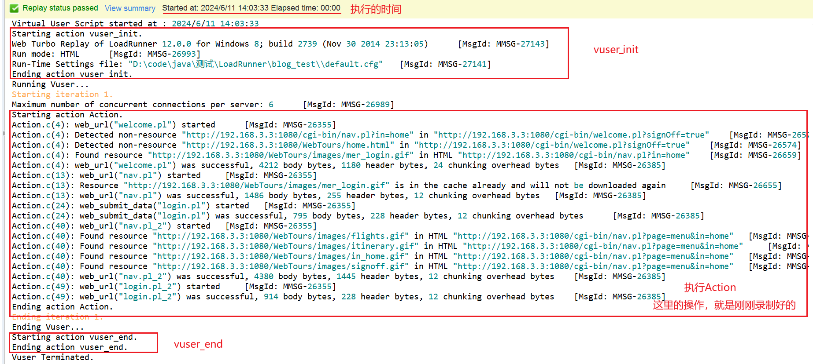The image size is (813, 364).
Task: Click the welcome.pl?signOff=true URL on the first 'Detected non-resource' line
Action: [x=571, y=135]
